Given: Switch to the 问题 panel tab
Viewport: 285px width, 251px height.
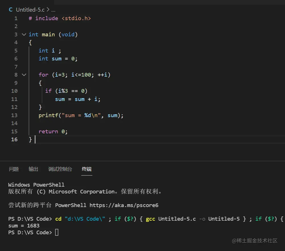Looking at the screenshot, I should (14, 169).
